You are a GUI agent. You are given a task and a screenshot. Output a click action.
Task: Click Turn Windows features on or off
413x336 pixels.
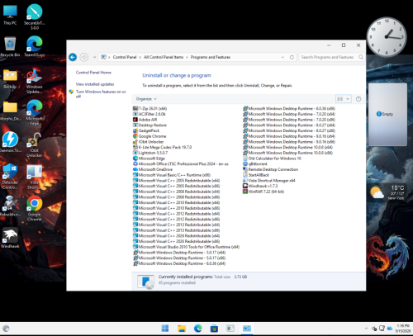(101, 94)
